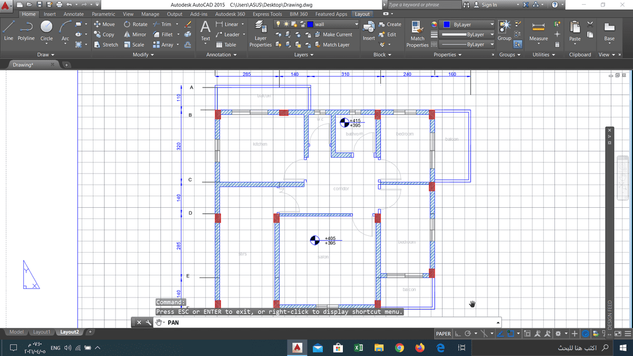
Task: Toggle PAPER space button in status bar
Action: tap(443, 333)
